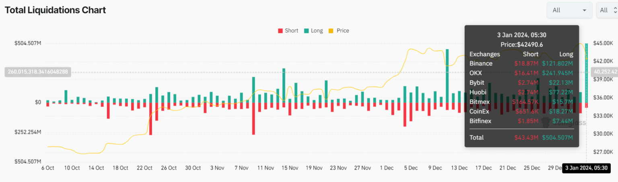Click the green Long legend square
Viewport: 618px width, 182px height.
pos(307,31)
